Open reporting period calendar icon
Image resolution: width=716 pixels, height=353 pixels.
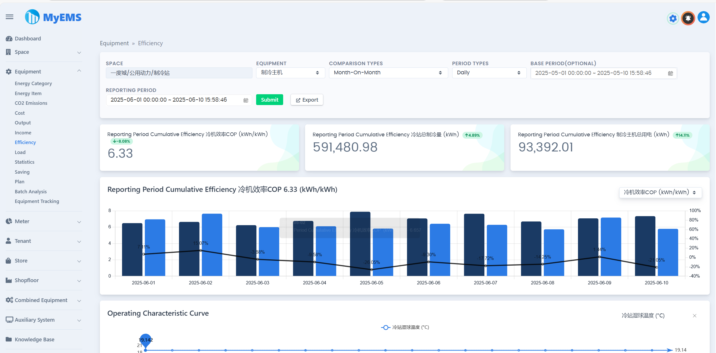point(246,100)
